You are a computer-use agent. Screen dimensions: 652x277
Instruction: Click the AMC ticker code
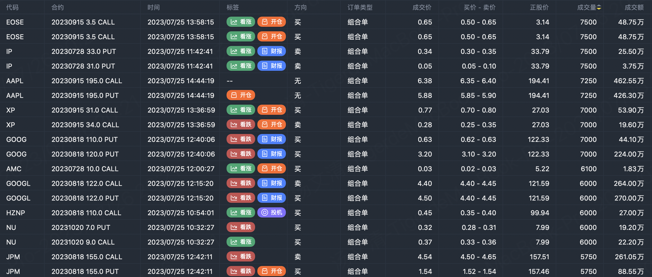[x=14, y=169]
